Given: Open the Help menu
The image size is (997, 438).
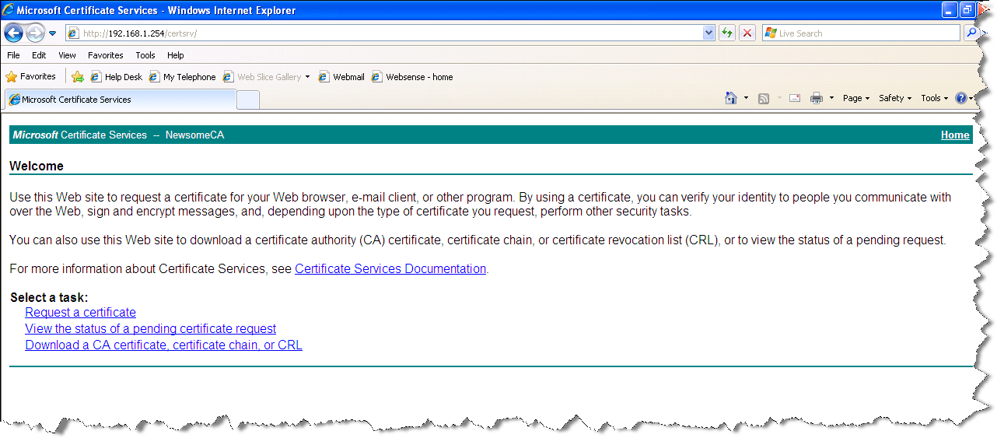Looking at the screenshot, I should [175, 55].
